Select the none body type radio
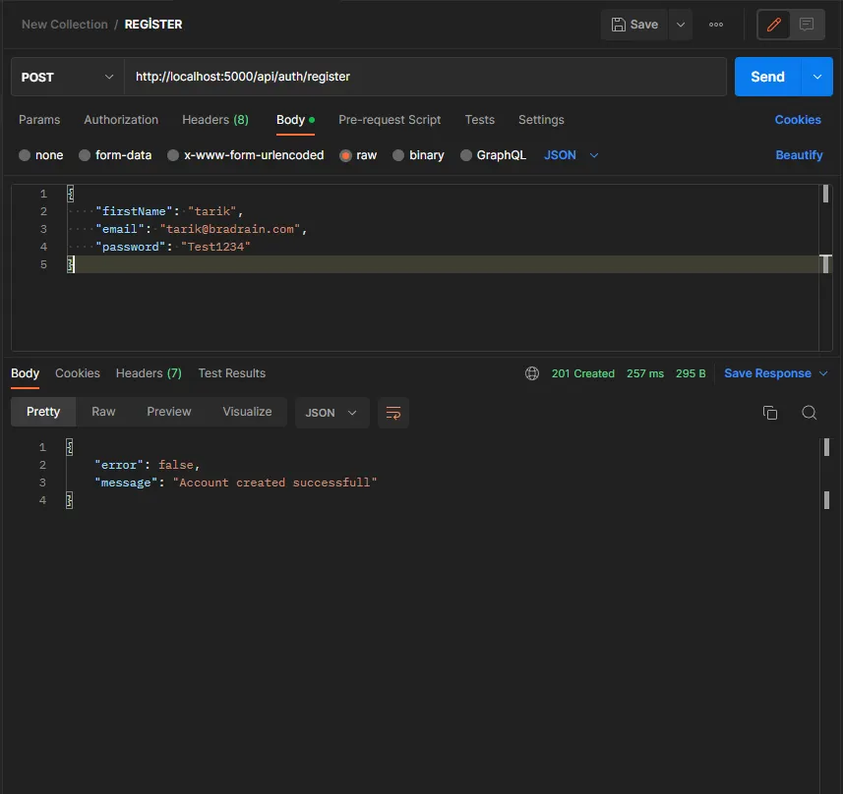The height and width of the screenshot is (794, 843). [25, 155]
